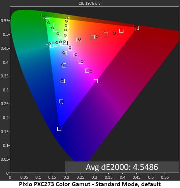Select the blue primary target square below the triangle
The height and width of the screenshot is (188, 180).
click(59, 129)
